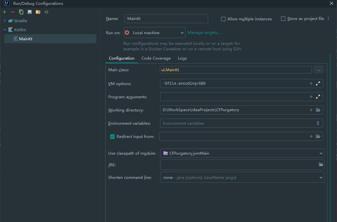Uncheck Redirect input from checkbox
Screen dimensions: 337x222
tap(112, 137)
